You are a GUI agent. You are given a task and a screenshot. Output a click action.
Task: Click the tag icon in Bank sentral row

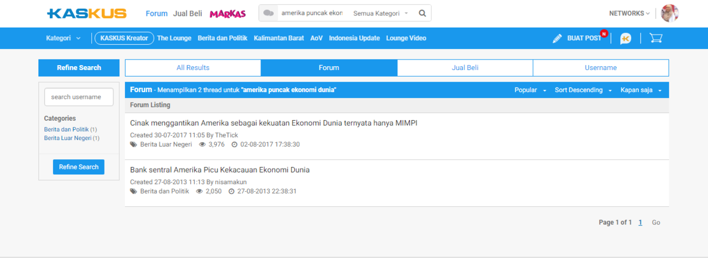[x=133, y=191]
